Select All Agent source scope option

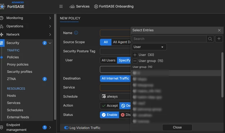point(121,42)
